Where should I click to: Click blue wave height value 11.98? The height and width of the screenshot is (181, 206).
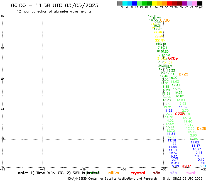click(x=168, y=111)
